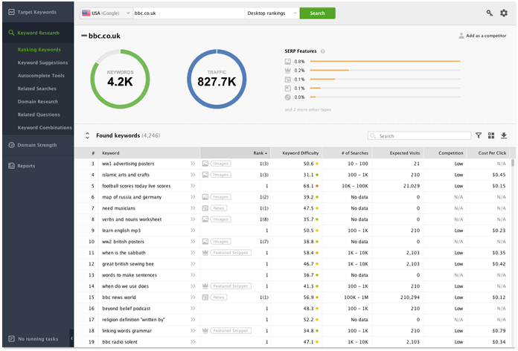Image resolution: width=518 pixels, height=351 pixels.
Task: Click the 'Add as a competitor' link
Action: click(483, 36)
